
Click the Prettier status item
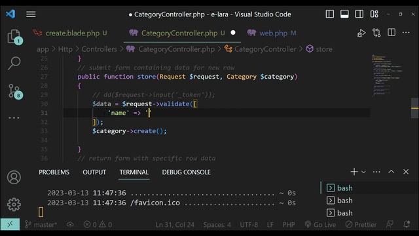[x=361, y=225]
